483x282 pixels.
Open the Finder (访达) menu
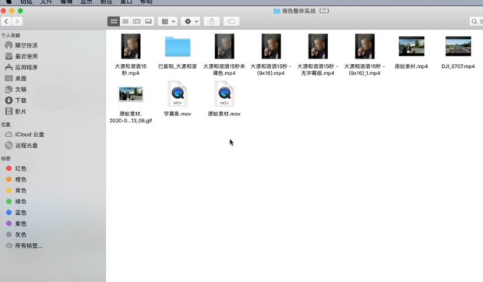click(26, 2)
